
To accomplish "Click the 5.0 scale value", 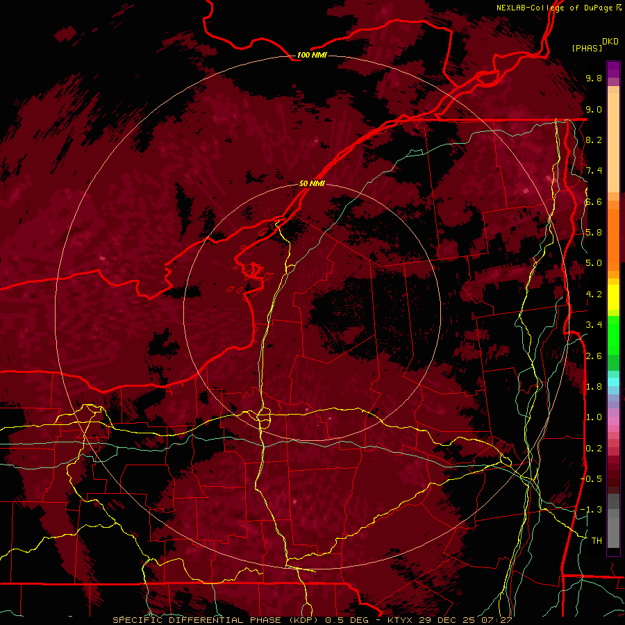I will tap(594, 263).
